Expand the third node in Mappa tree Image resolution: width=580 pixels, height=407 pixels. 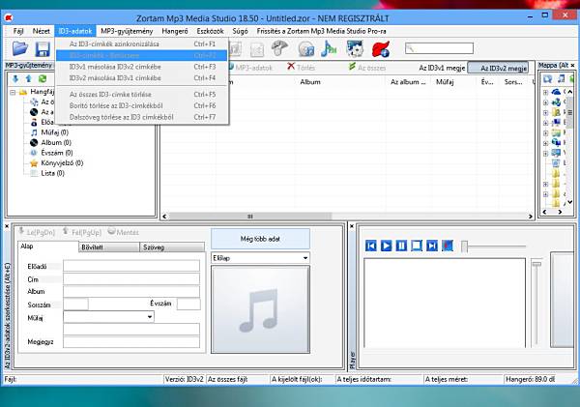(545, 112)
